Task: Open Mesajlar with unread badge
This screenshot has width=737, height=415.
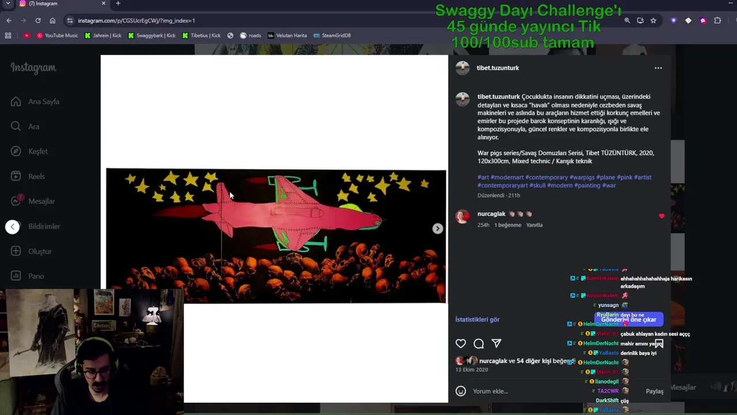Action: (33, 201)
